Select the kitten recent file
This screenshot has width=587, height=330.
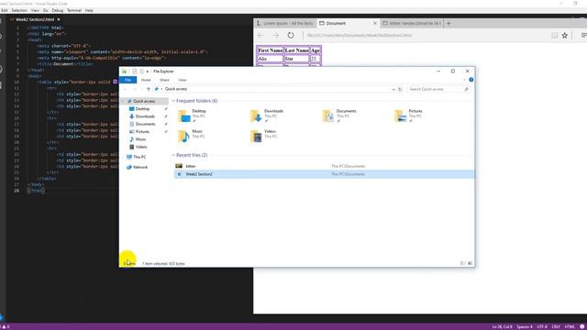[324, 166]
